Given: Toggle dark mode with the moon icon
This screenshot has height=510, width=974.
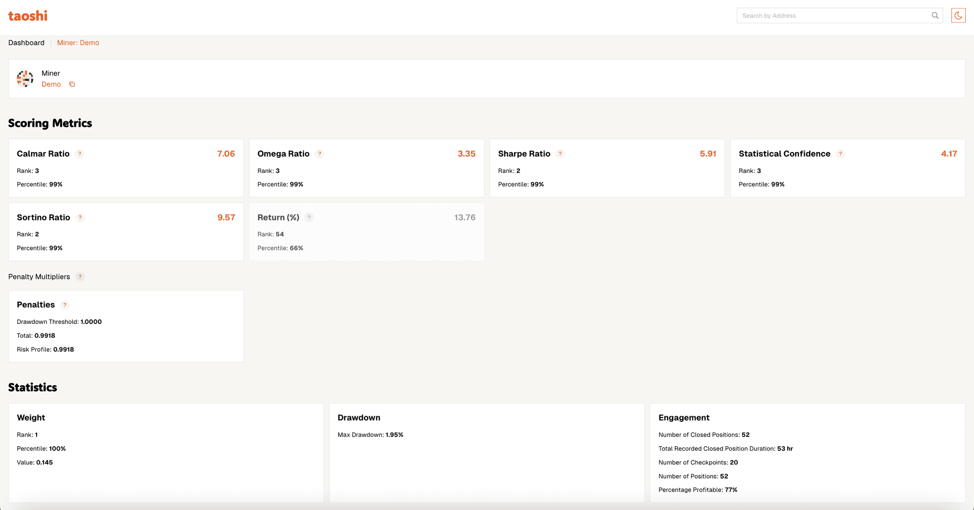Looking at the screenshot, I should click(x=958, y=16).
